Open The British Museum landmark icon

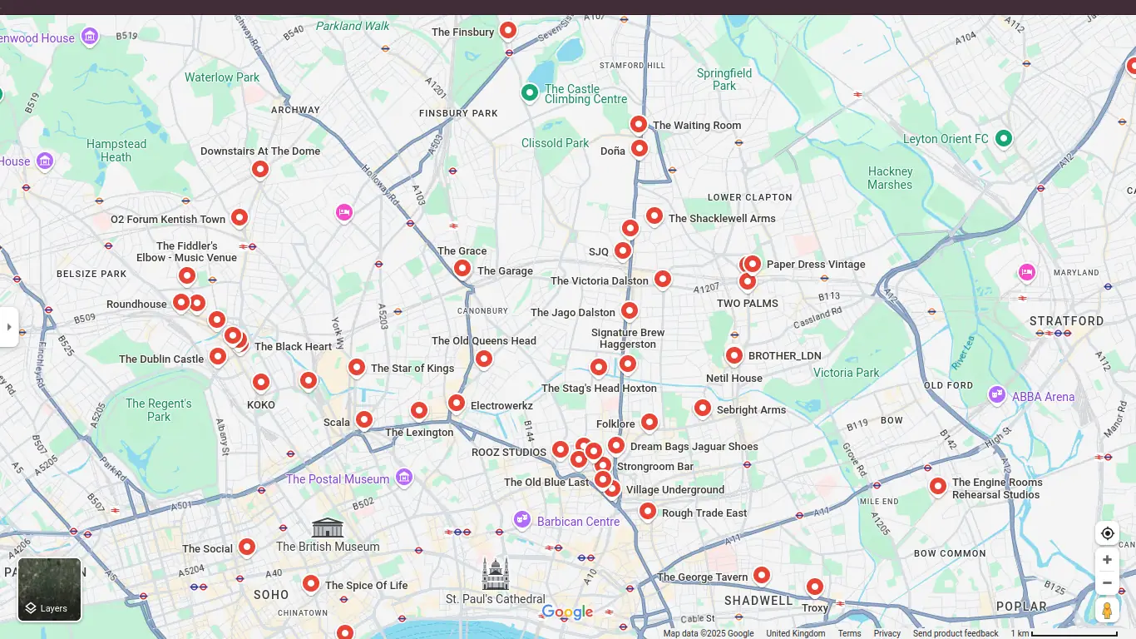point(328,528)
